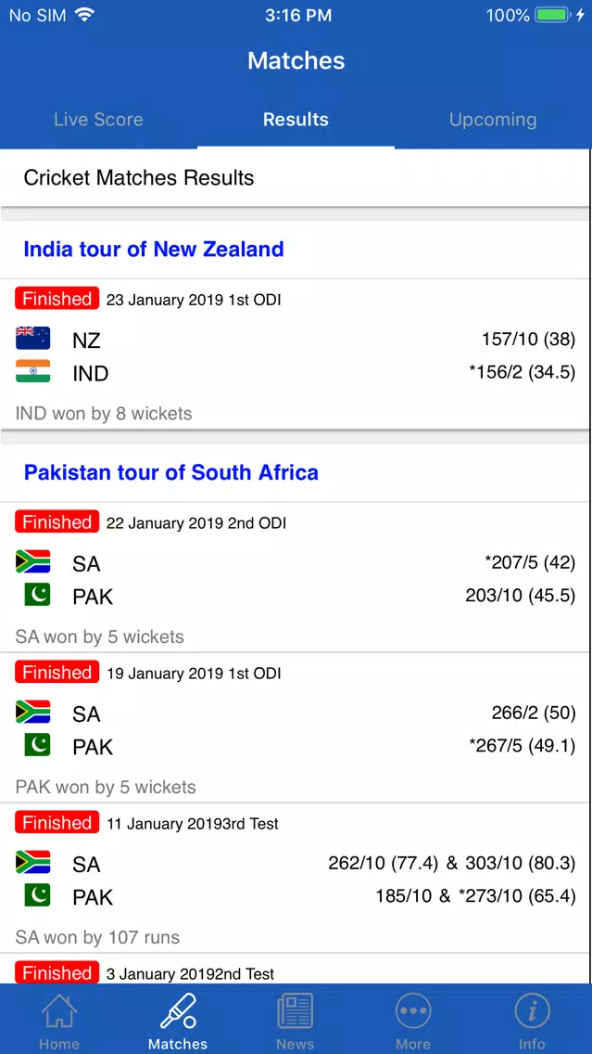Tap Pakistan flag in 1st ODI match
The height and width of the screenshot is (1054, 592).
pyautogui.click(x=37, y=745)
